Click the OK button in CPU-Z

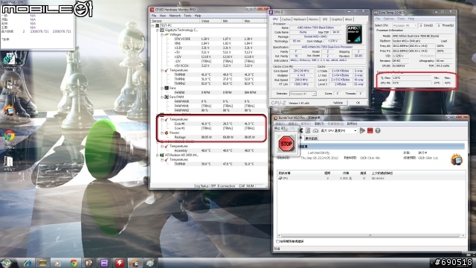coord(358,103)
